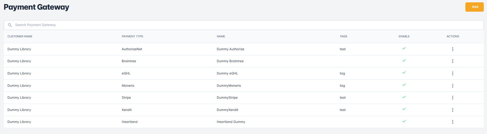
Task: Sort by Payment Type column header
Action: click(132, 36)
